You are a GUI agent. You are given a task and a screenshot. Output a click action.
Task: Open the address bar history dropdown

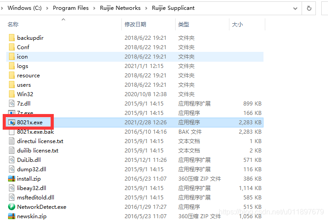[295, 8]
